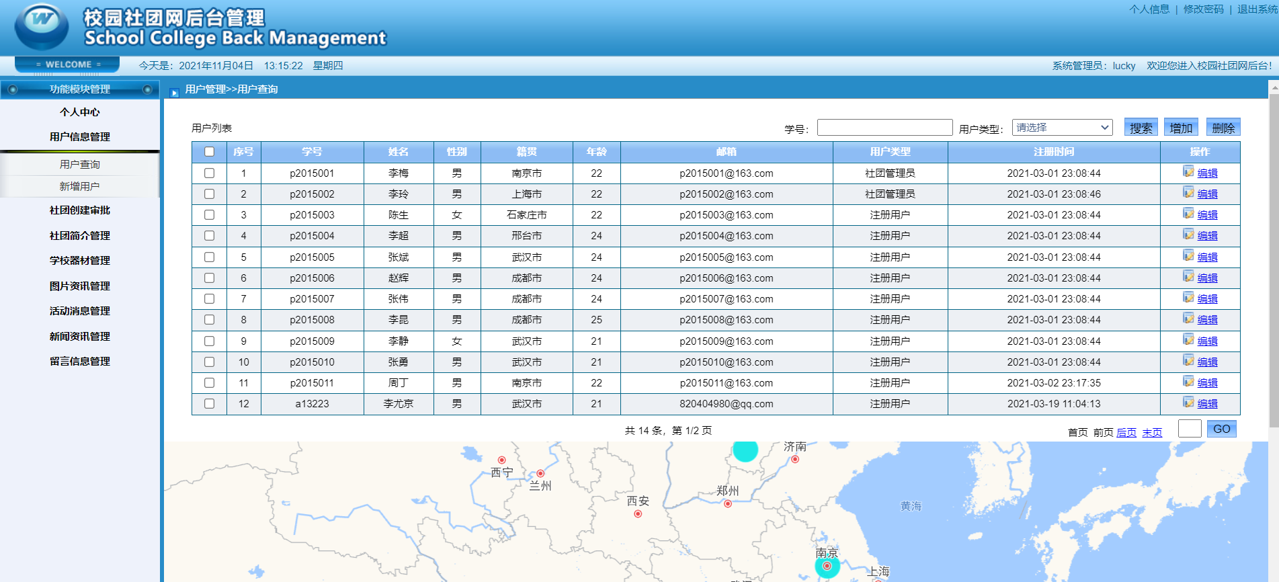Click email cell 820404980@qq.com
1279x582 pixels.
727,404
